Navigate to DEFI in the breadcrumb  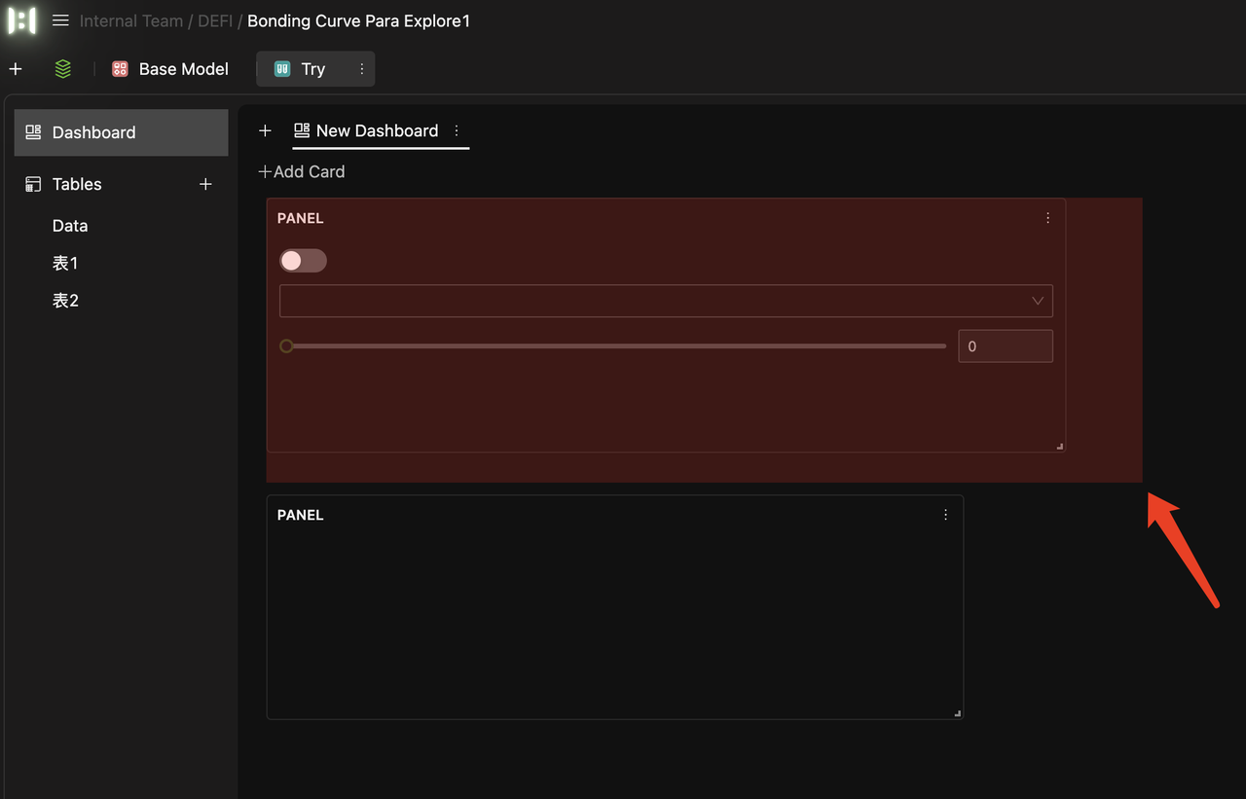tap(214, 20)
